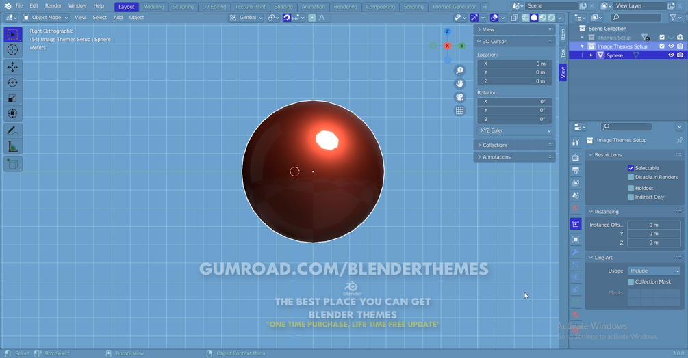Open the Modifiers wrench tab

point(576,252)
